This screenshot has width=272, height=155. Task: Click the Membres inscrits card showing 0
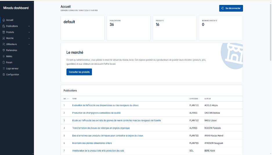coord(221,28)
